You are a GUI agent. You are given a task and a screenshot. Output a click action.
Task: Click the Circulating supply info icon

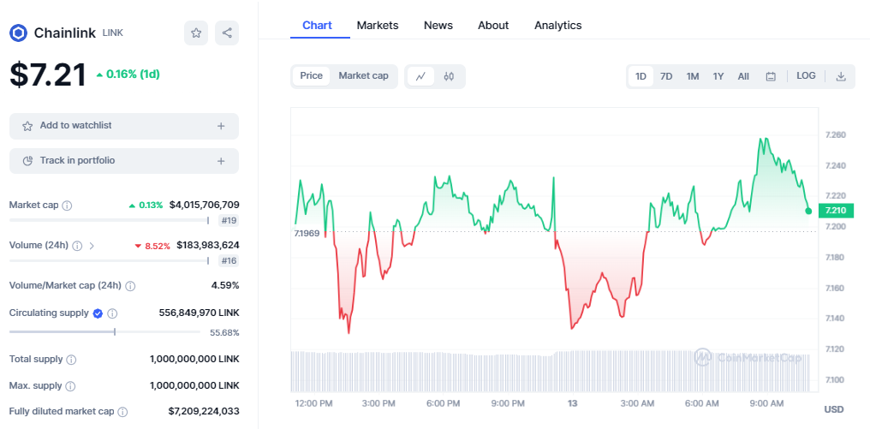tap(112, 313)
